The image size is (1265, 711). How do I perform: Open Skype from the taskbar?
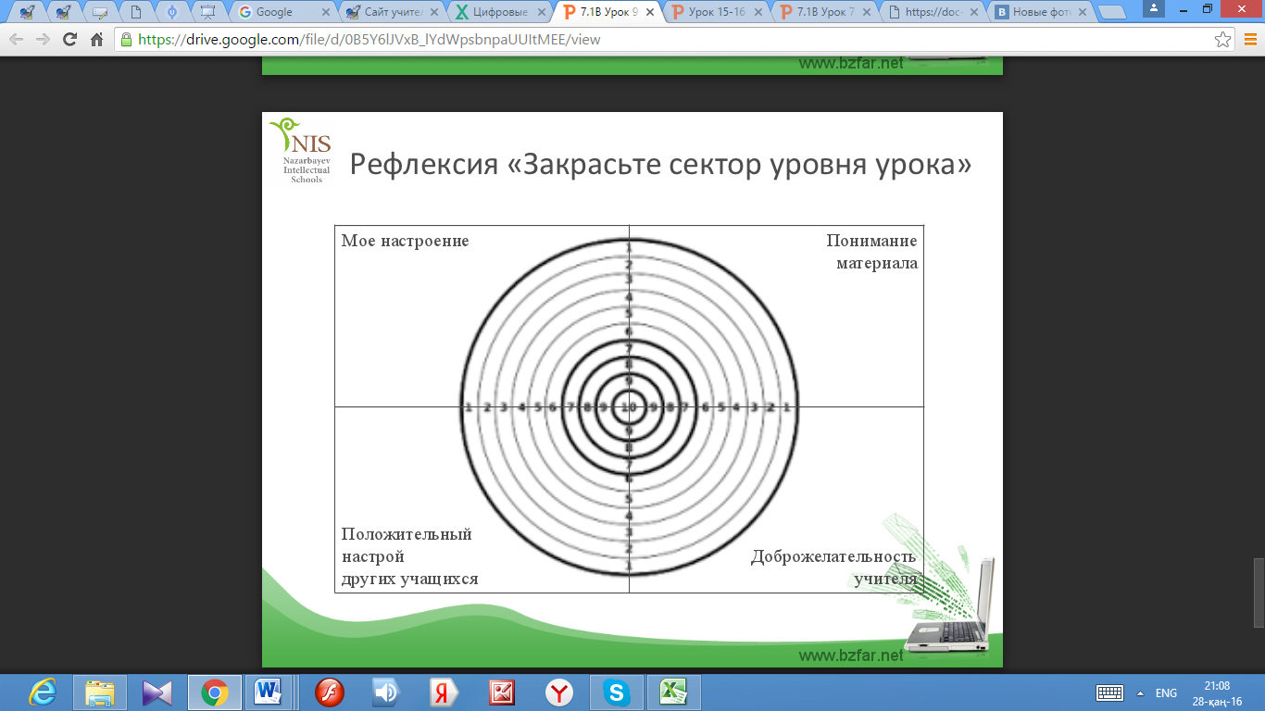(x=615, y=692)
